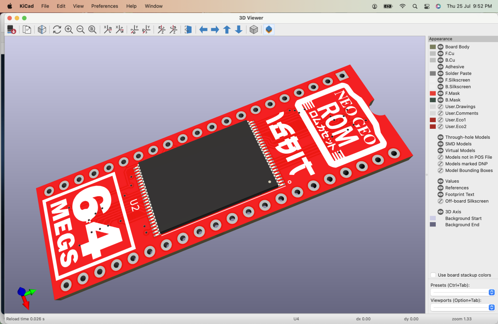This screenshot has height=324, width=498.
Task: Zoom in using the magnifier plus icon
Action: tap(69, 29)
